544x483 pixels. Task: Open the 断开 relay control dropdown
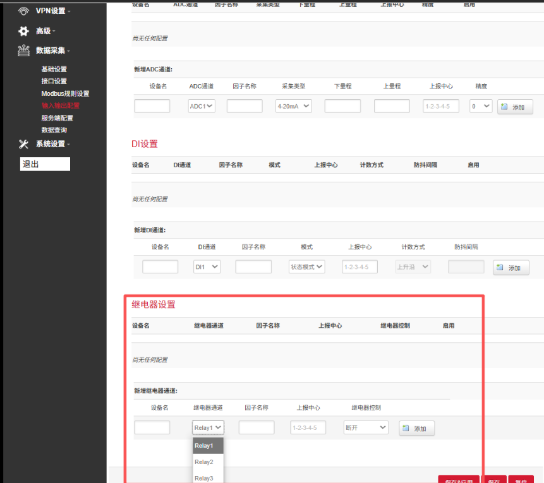[x=366, y=427]
